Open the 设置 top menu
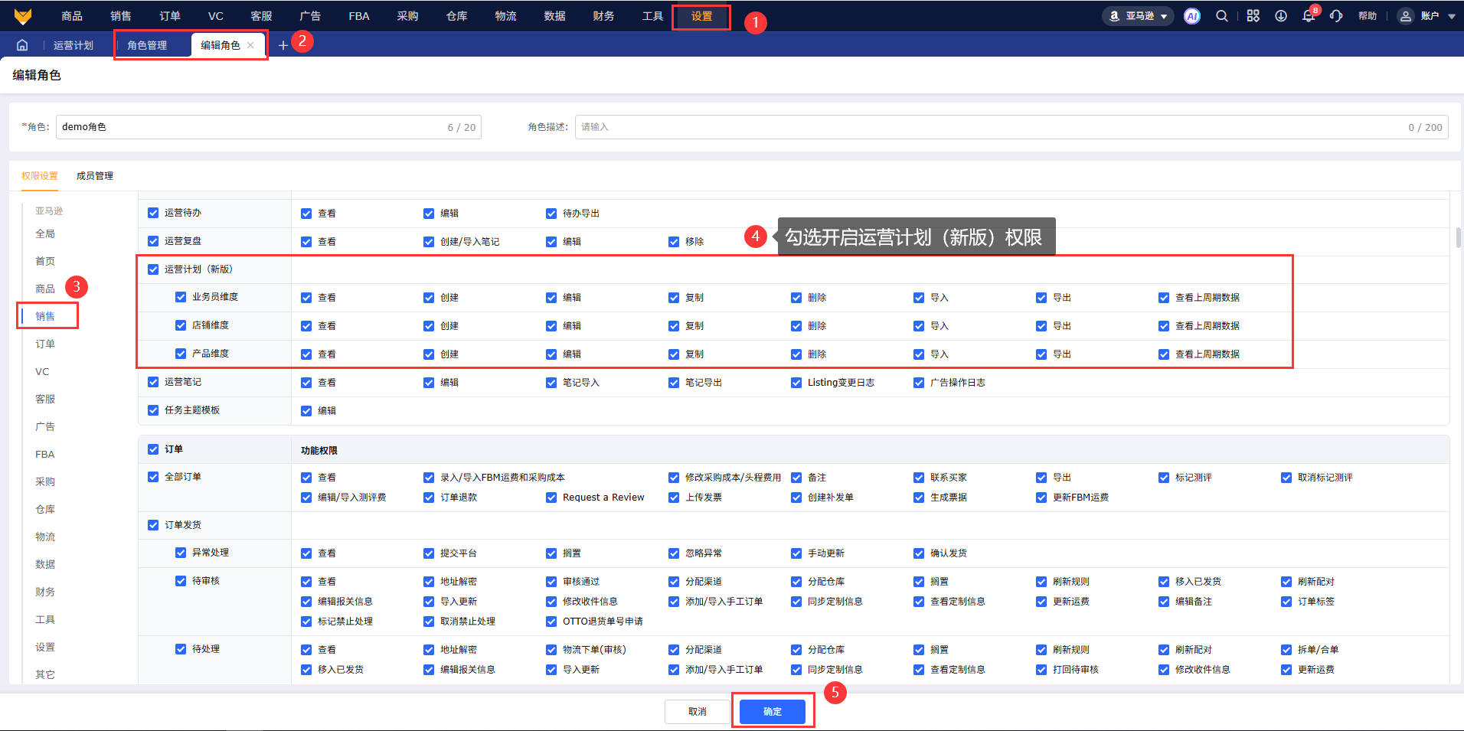The width and height of the screenshot is (1464, 731). (x=701, y=16)
